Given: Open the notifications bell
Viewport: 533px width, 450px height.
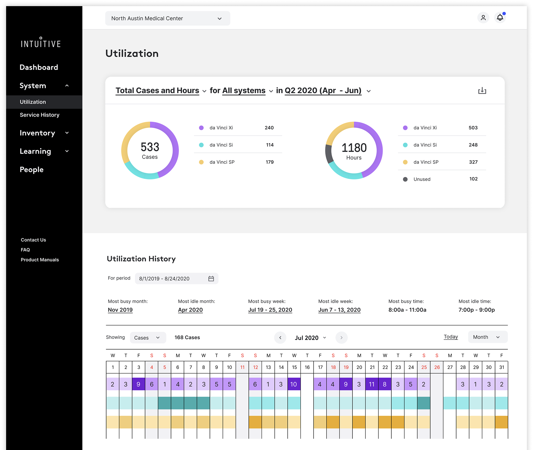Looking at the screenshot, I should (500, 17).
